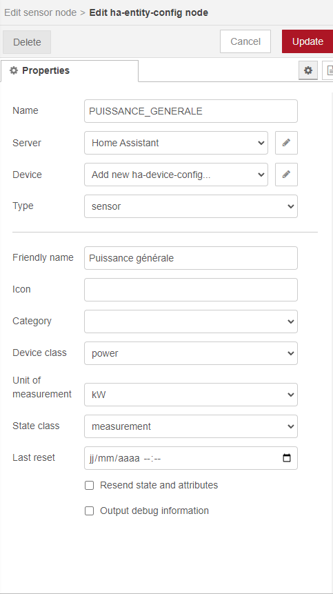
Task: Cancel editing the entity config
Action: 245,41
